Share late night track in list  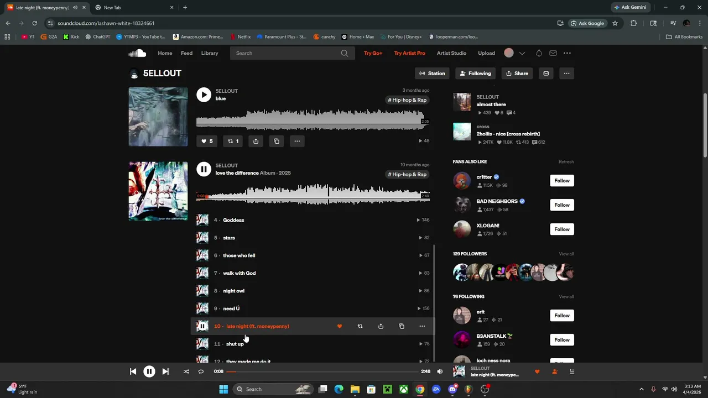tap(381, 326)
